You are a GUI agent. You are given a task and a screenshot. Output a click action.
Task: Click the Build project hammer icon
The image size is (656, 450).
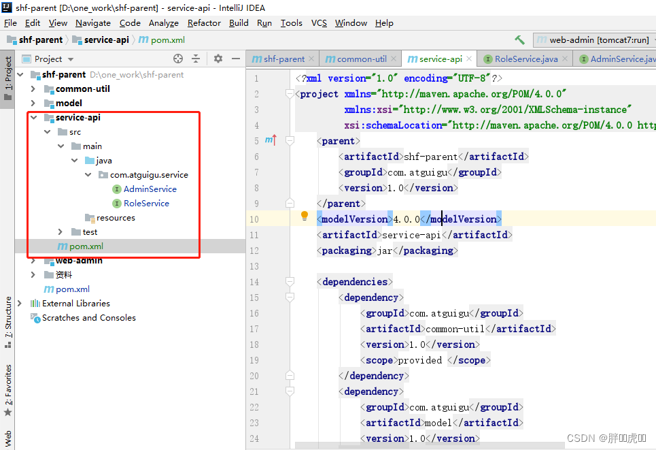[519, 39]
